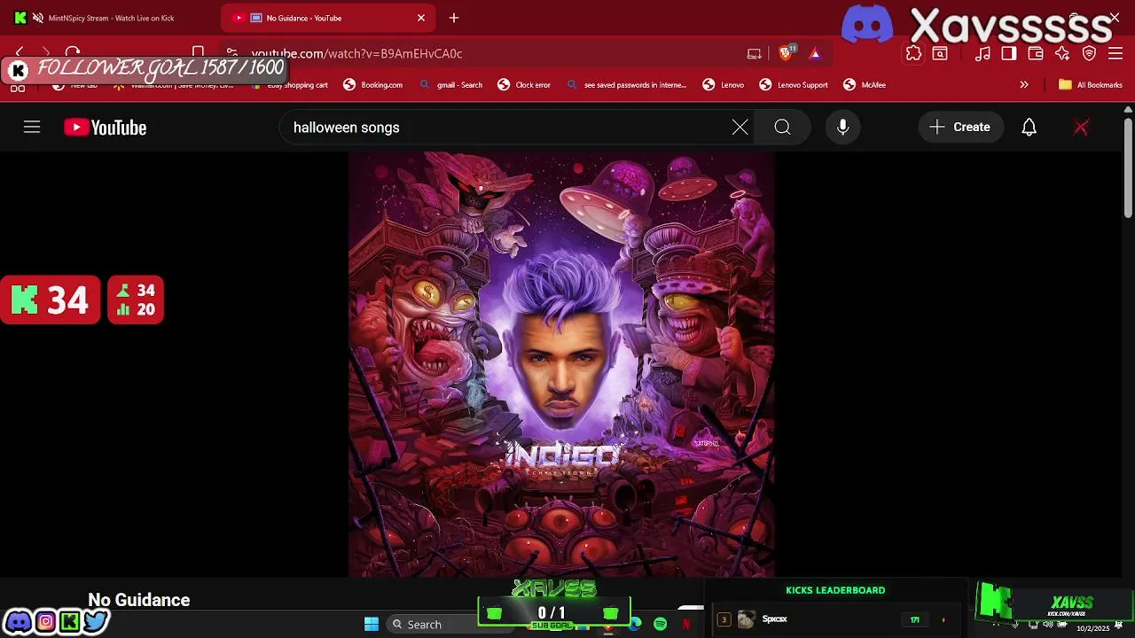Open the Create button on YouTube

pyautogui.click(x=960, y=128)
